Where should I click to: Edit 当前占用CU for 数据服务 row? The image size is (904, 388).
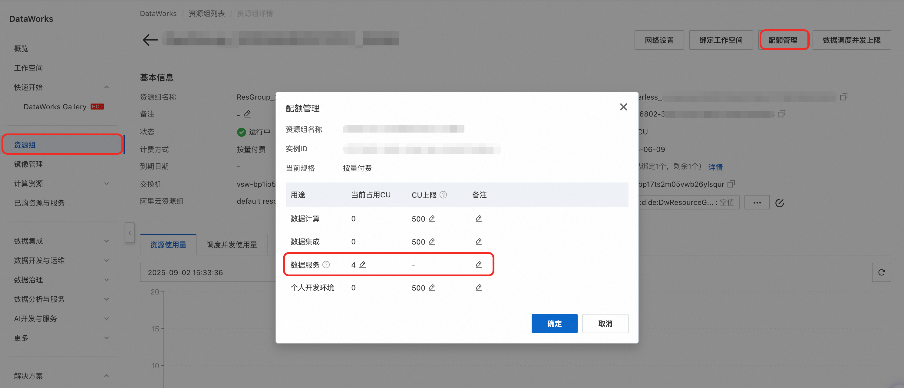[x=362, y=264]
